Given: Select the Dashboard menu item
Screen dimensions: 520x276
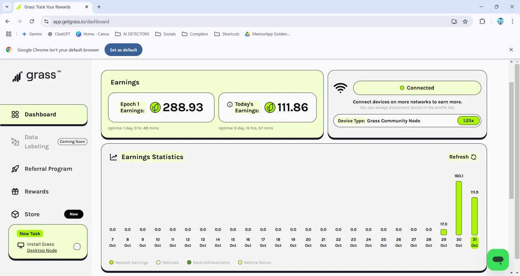Looking at the screenshot, I should pos(44,114).
